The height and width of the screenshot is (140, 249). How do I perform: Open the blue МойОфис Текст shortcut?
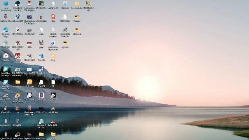[6, 82]
